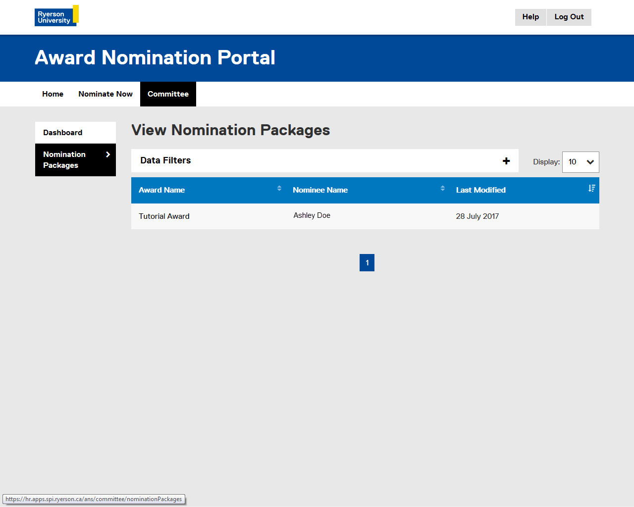Switch to the Home tab

(x=53, y=94)
